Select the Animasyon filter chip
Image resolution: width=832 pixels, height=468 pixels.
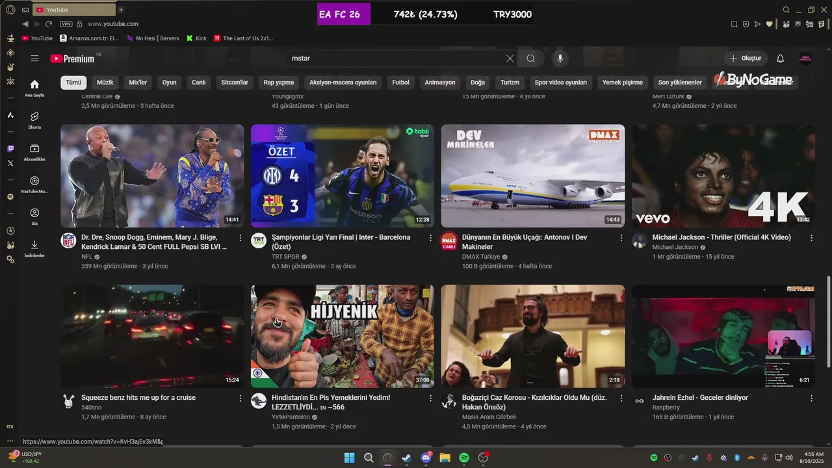coord(440,83)
